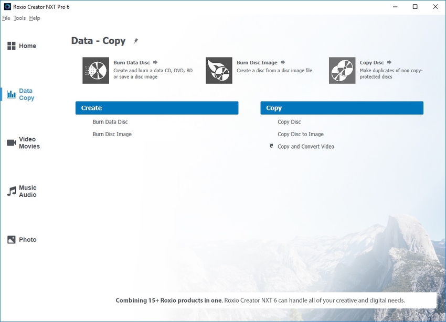Click arrow next to Copy Disc title
446x322 pixels.
point(389,62)
